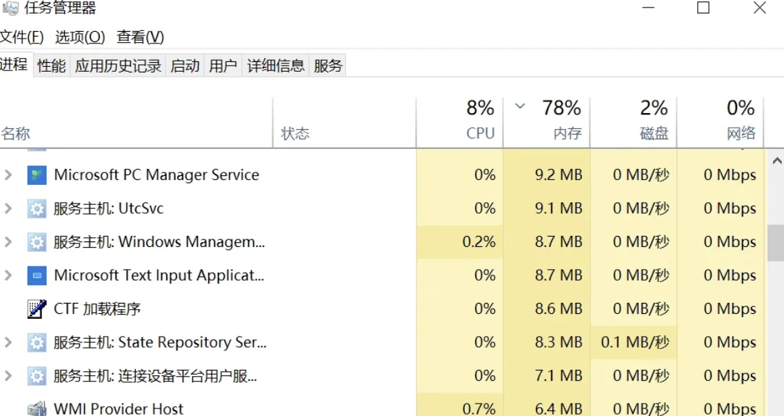Switch to the 性能 tab
This screenshot has height=416, width=784.
(52, 66)
